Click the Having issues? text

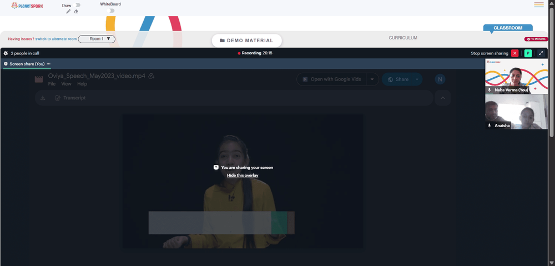click(21, 39)
